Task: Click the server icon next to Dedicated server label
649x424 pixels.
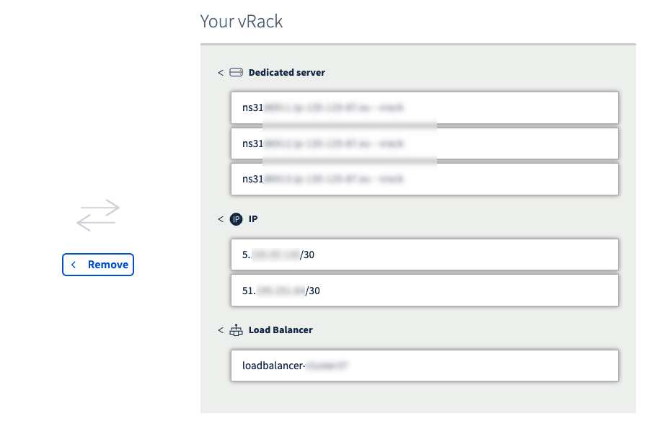Action: [236, 72]
